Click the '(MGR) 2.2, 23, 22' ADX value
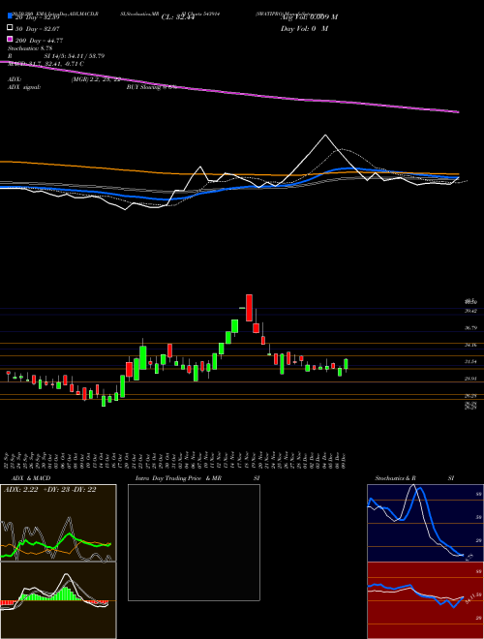Image resolution: width=484 pixels, height=639 pixels. pos(96,79)
